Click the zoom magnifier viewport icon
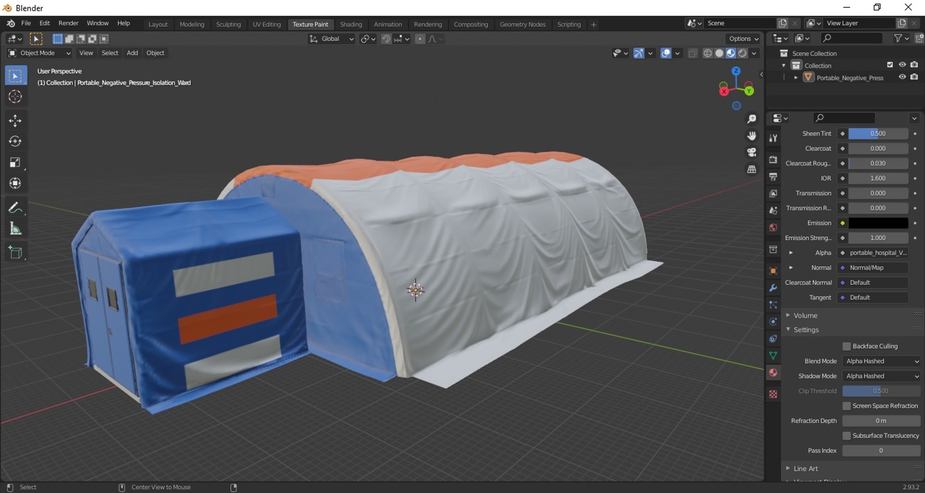 pos(751,119)
